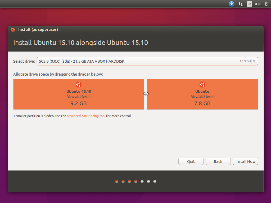
Task: Click the Ubuntu logo on the /dev/sda1 partition
Action: [78, 85]
